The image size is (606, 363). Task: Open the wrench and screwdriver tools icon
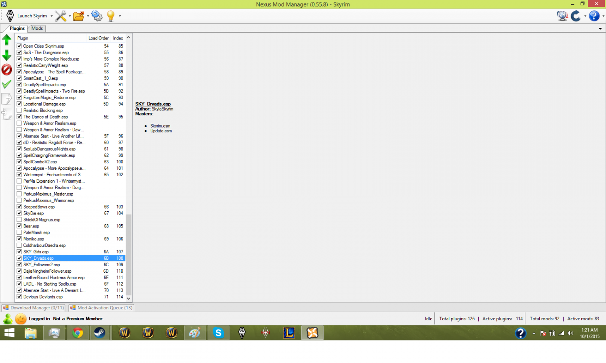61,16
